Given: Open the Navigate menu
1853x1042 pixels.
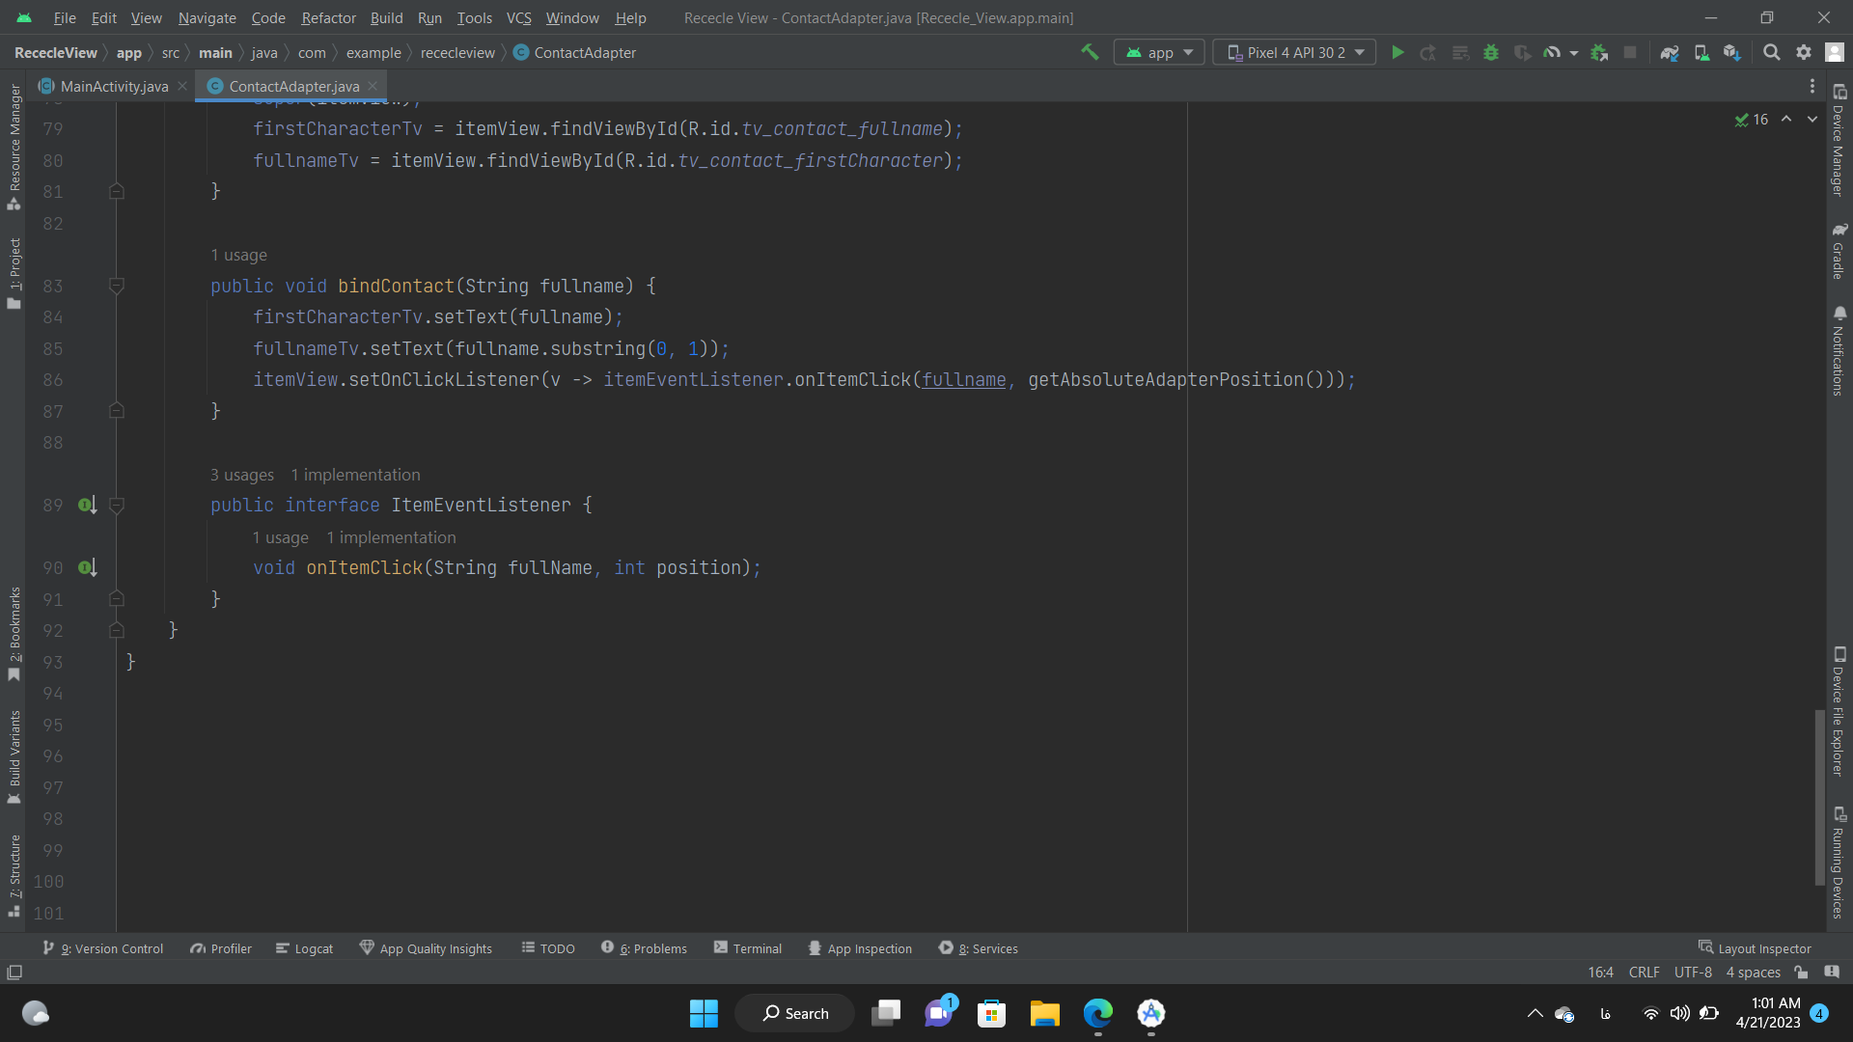Looking at the screenshot, I should coord(207,17).
